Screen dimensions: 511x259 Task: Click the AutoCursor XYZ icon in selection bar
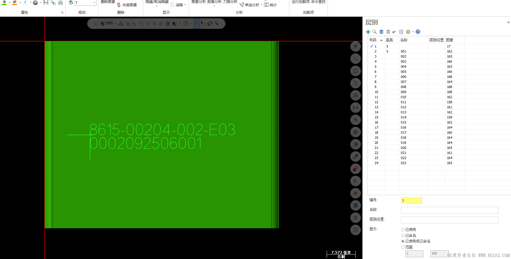point(121,24)
